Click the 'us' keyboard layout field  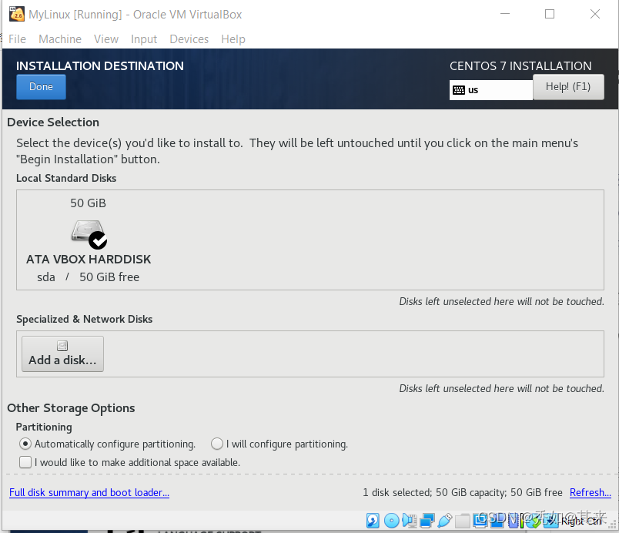click(x=491, y=90)
